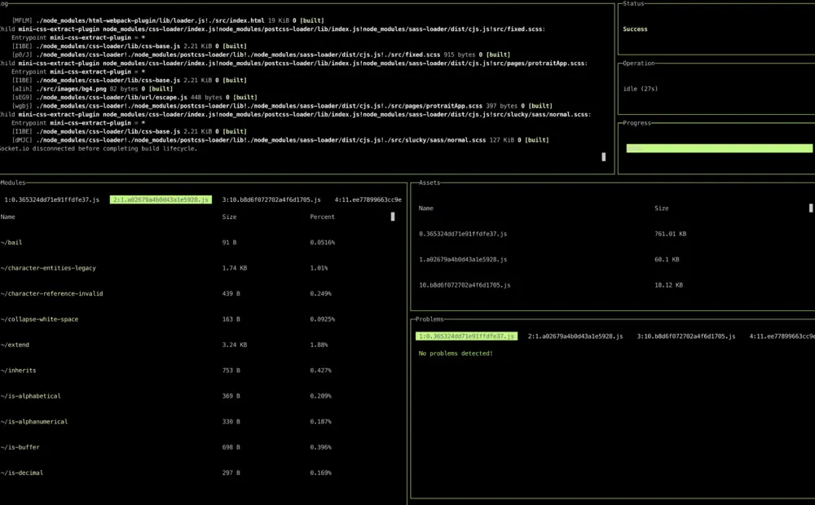Click the ~/inherits module row
815x505 pixels.
point(168,371)
